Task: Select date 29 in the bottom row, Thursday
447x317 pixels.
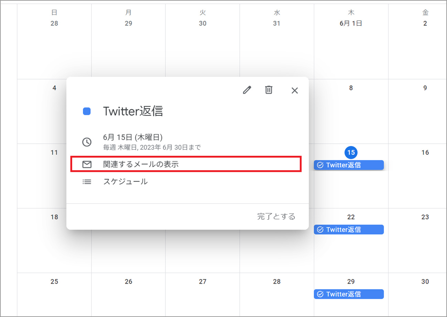Action: pyautogui.click(x=351, y=282)
